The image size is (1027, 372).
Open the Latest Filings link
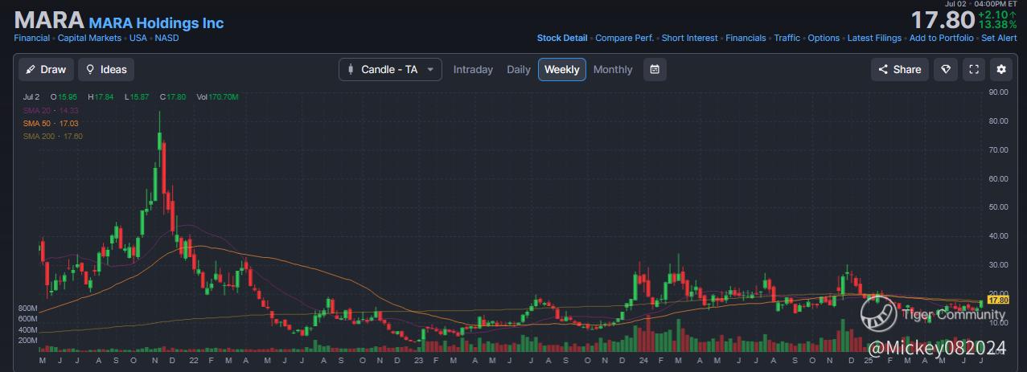tap(874, 38)
